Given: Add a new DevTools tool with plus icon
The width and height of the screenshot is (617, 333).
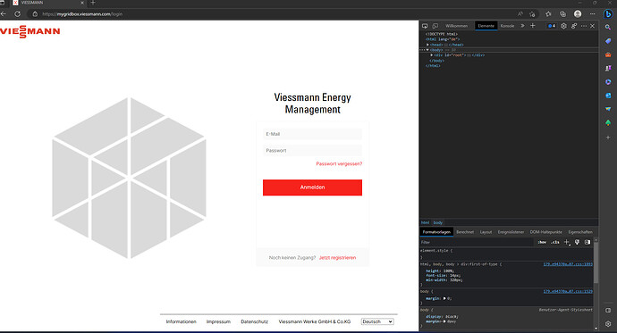Looking at the screenshot, I should point(533,26).
